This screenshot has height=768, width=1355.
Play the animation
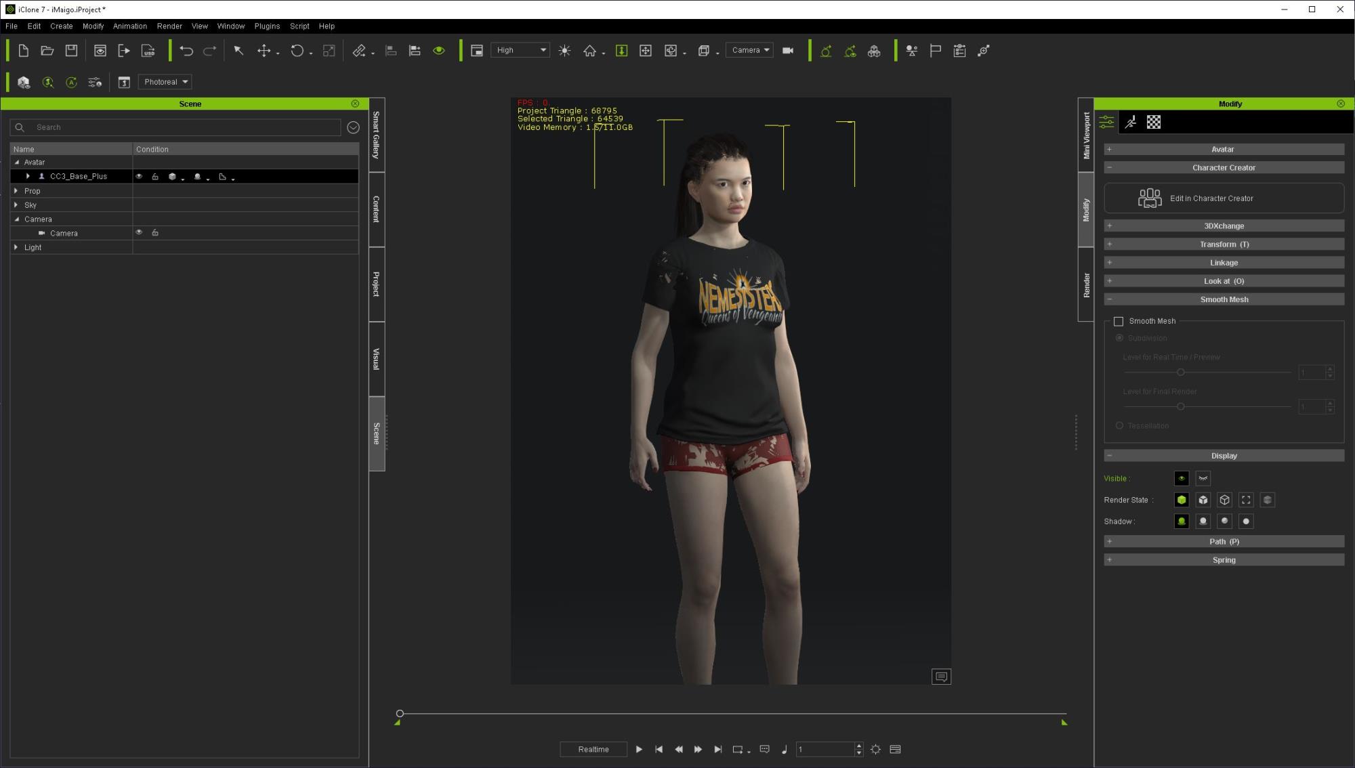coord(639,749)
